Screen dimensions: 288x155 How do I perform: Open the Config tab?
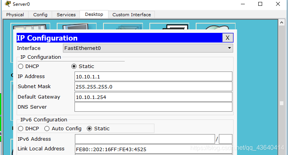40,15
